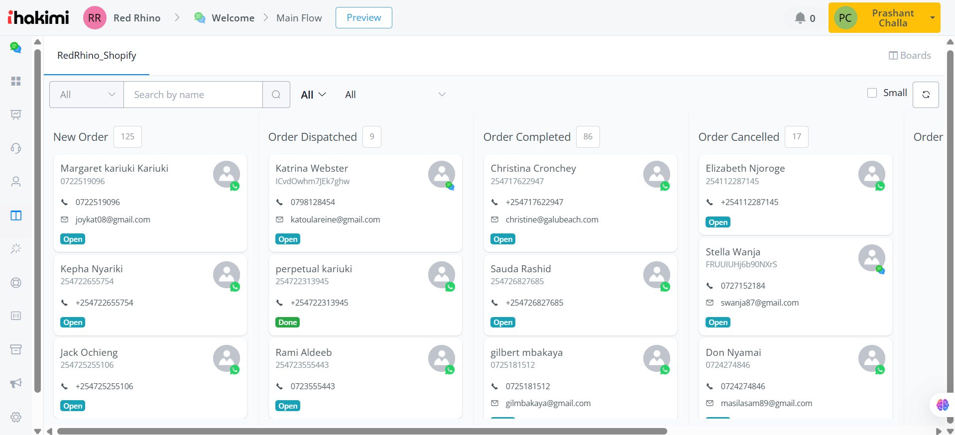Open the counter panel sidebar icon

16,316
